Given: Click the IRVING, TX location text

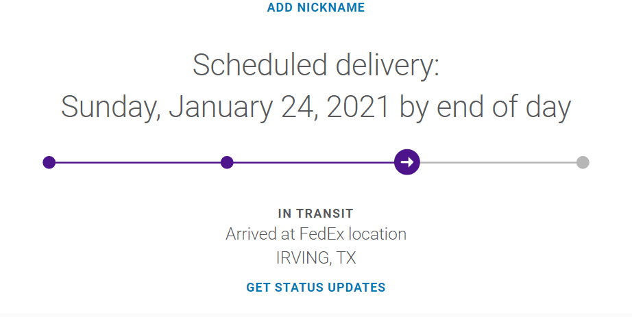Looking at the screenshot, I should [316, 258].
